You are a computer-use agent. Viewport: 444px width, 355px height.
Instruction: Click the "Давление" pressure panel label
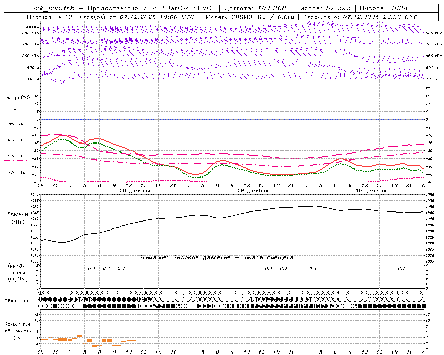18,214
